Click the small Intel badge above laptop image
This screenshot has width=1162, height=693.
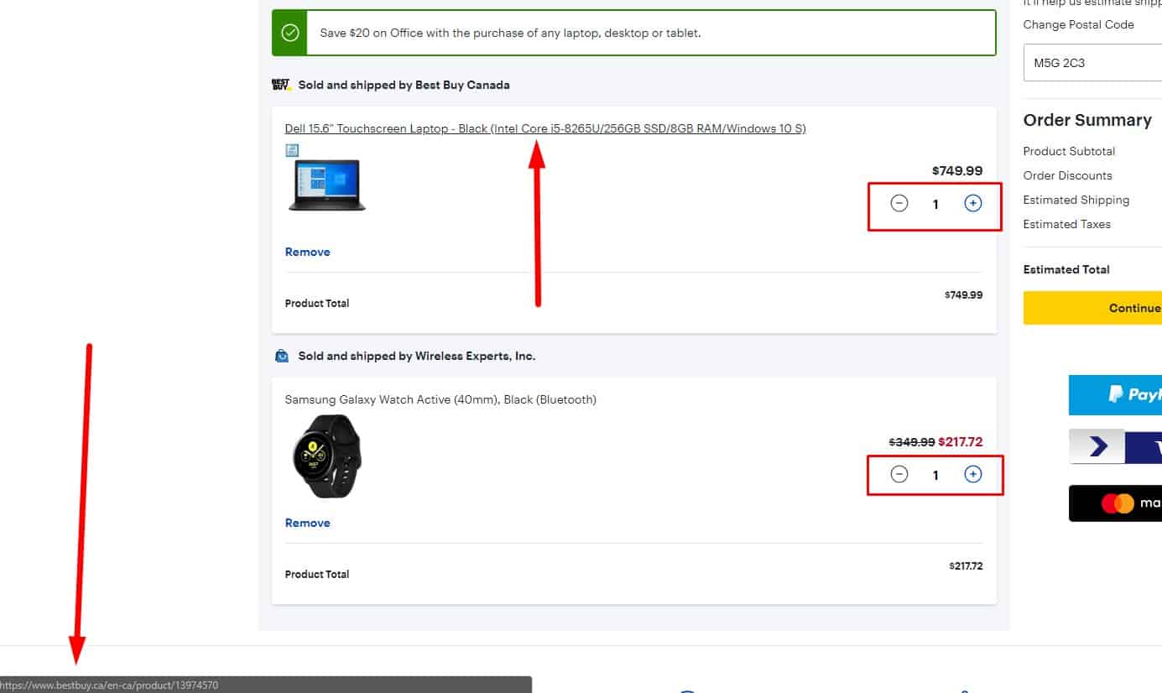(292, 150)
